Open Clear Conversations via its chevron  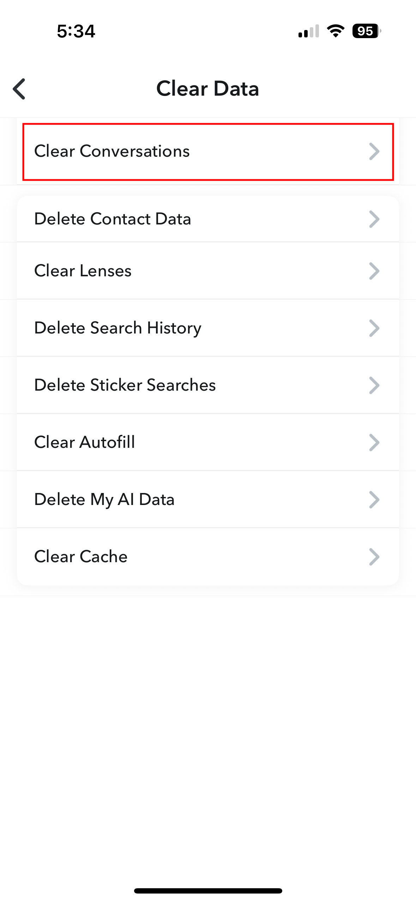[375, 152]
